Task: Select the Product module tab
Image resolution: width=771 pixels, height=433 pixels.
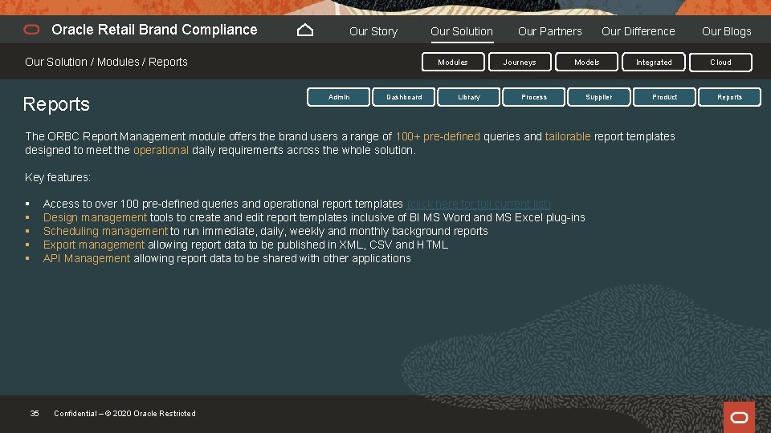Action: [664, 97]
